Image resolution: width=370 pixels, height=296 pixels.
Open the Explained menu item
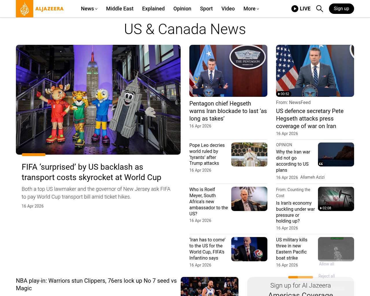pos(153,9)
